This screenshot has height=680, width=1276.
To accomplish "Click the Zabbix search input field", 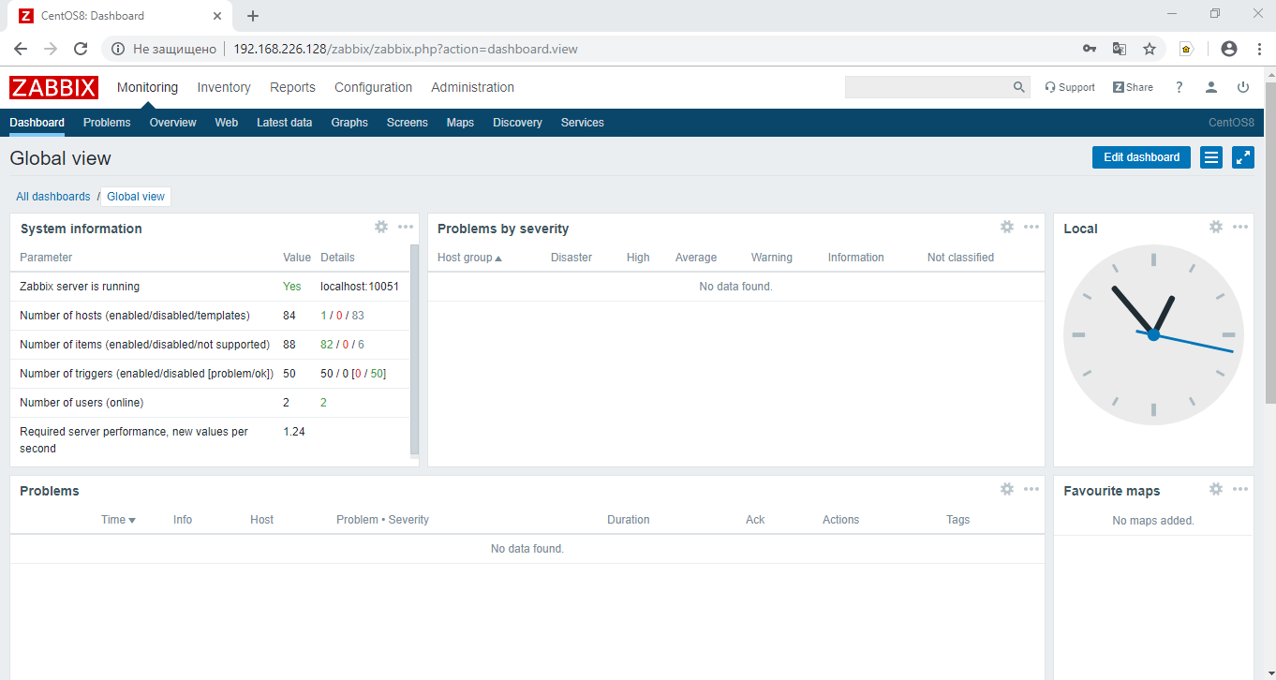I will [927, 87].
